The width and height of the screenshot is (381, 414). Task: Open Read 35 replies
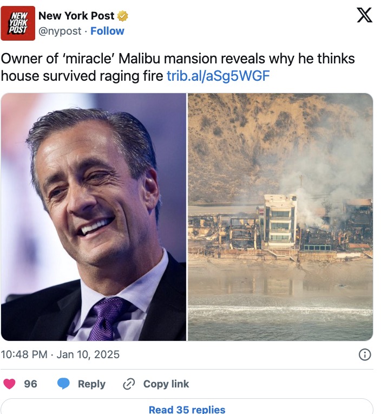[x=187, y=409]
